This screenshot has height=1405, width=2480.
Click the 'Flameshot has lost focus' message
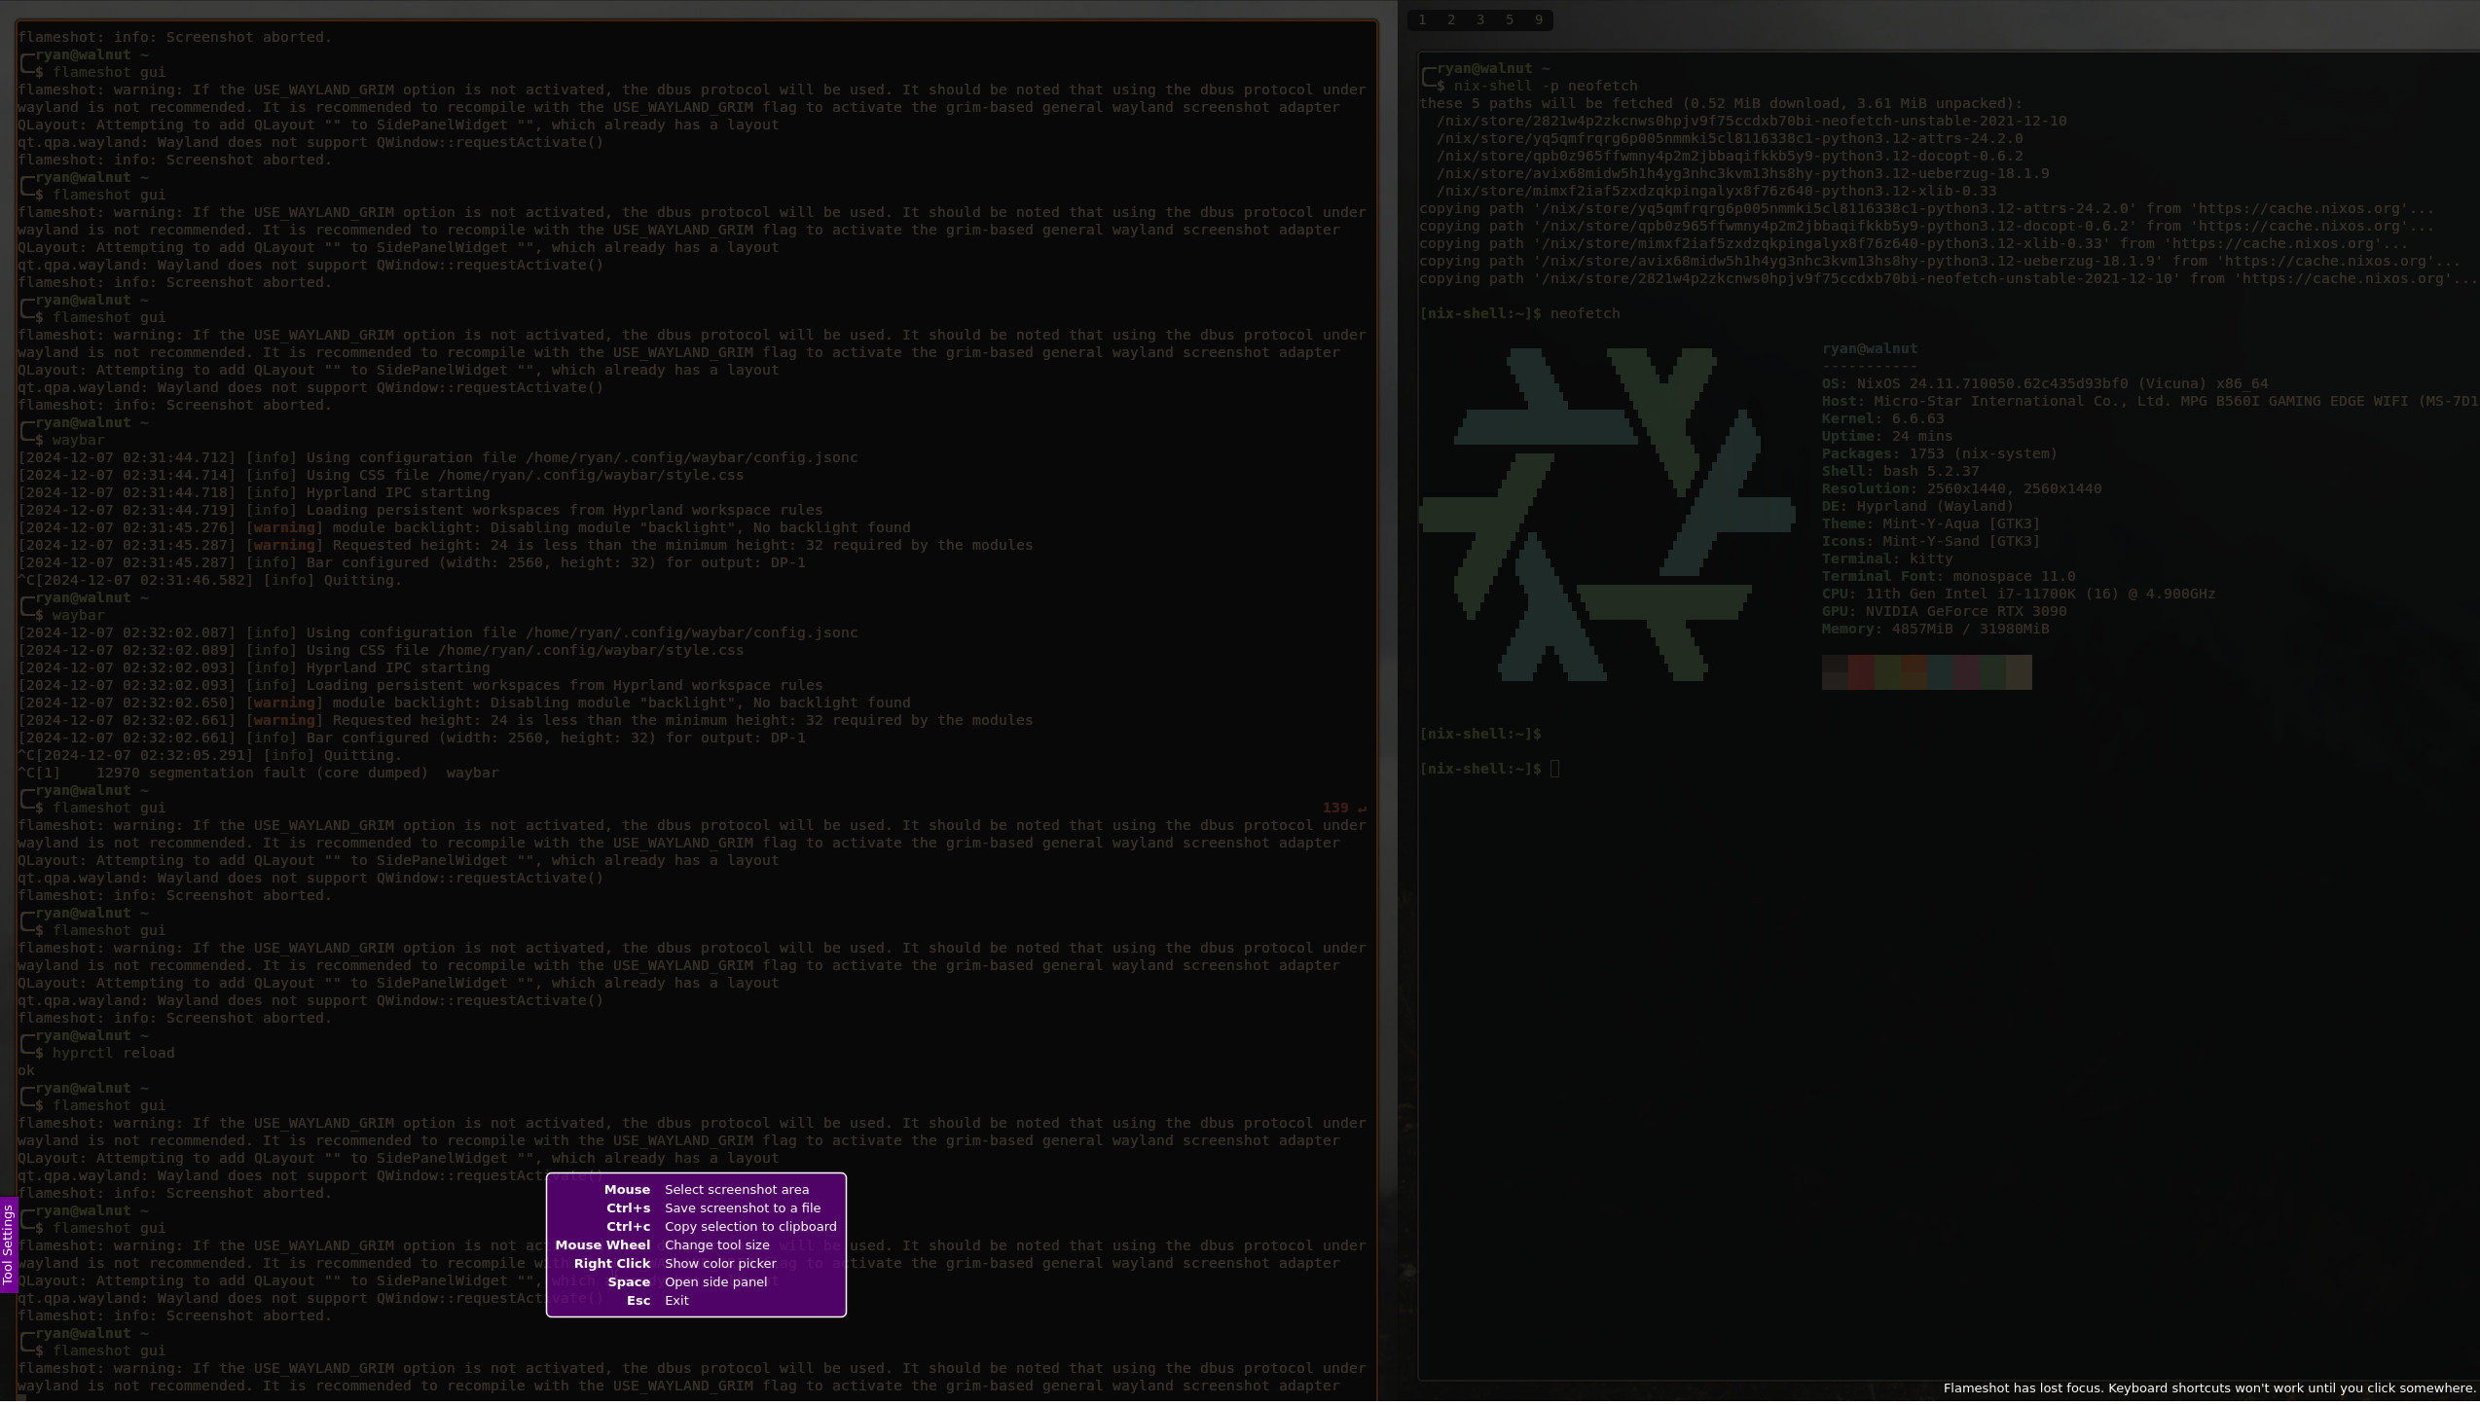[x=2209, y=1390]
